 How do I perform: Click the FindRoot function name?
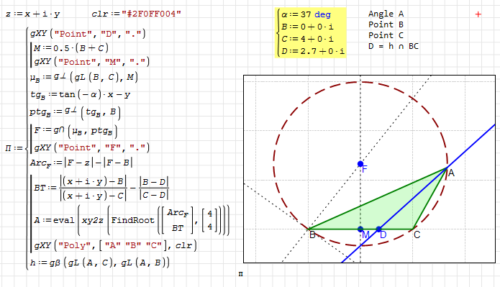point(132,220)
